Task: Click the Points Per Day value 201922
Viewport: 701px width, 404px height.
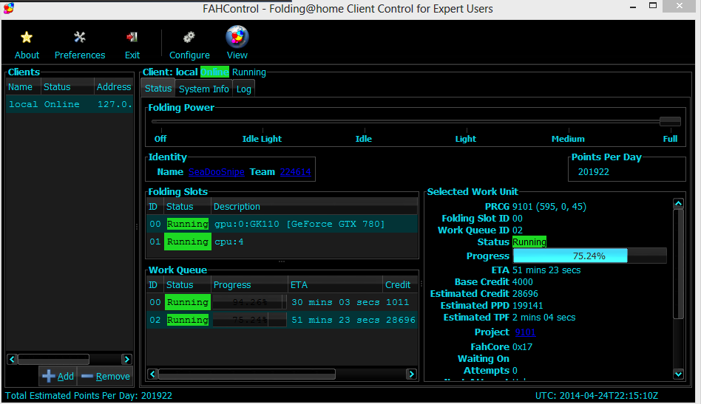Action: pyautogui.click(x=594, y=172)
